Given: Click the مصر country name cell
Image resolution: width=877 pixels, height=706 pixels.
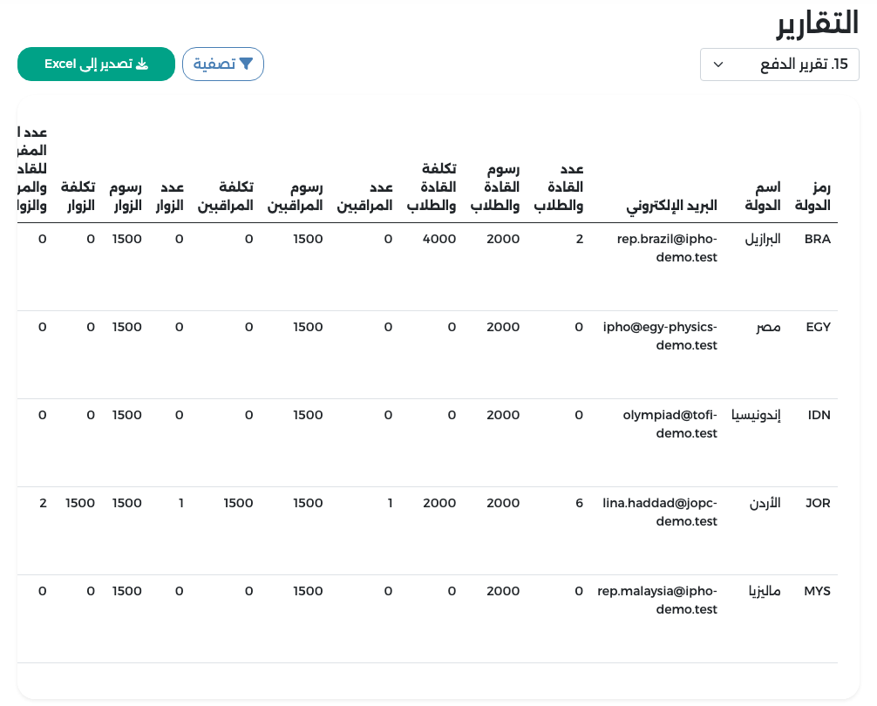Looking at the screenshot, I should coord(769,327).
